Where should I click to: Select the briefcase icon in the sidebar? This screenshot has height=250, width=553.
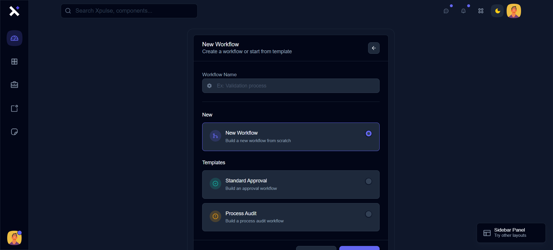14,85
